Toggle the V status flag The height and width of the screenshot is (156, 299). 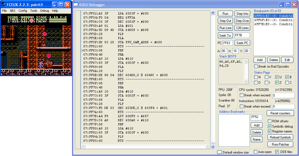[267, 77]
